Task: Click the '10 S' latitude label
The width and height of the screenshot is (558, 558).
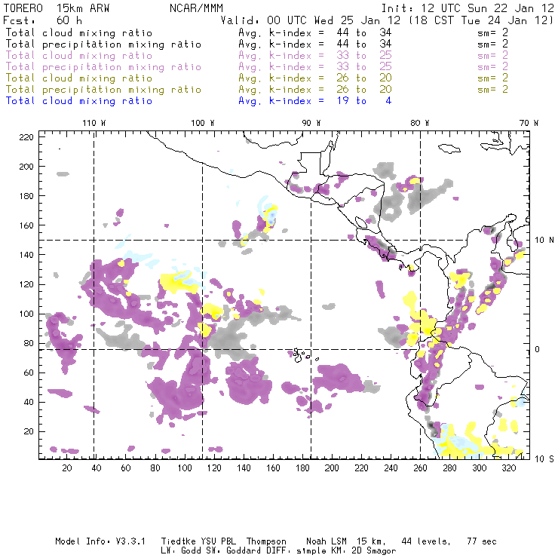Action: [544, 459]
